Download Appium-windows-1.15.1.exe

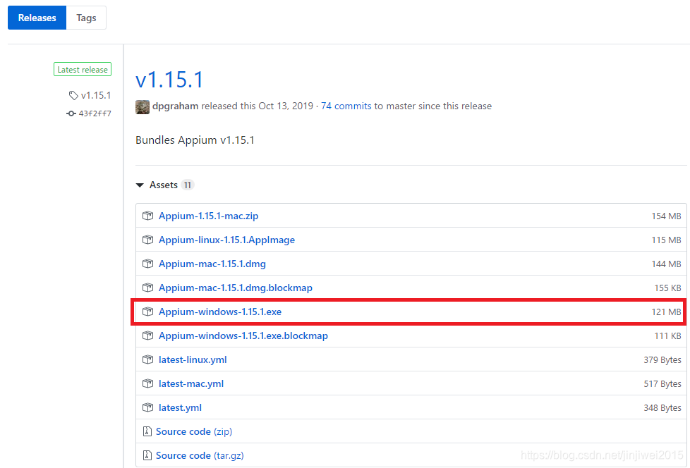click(x=220, y=312)
